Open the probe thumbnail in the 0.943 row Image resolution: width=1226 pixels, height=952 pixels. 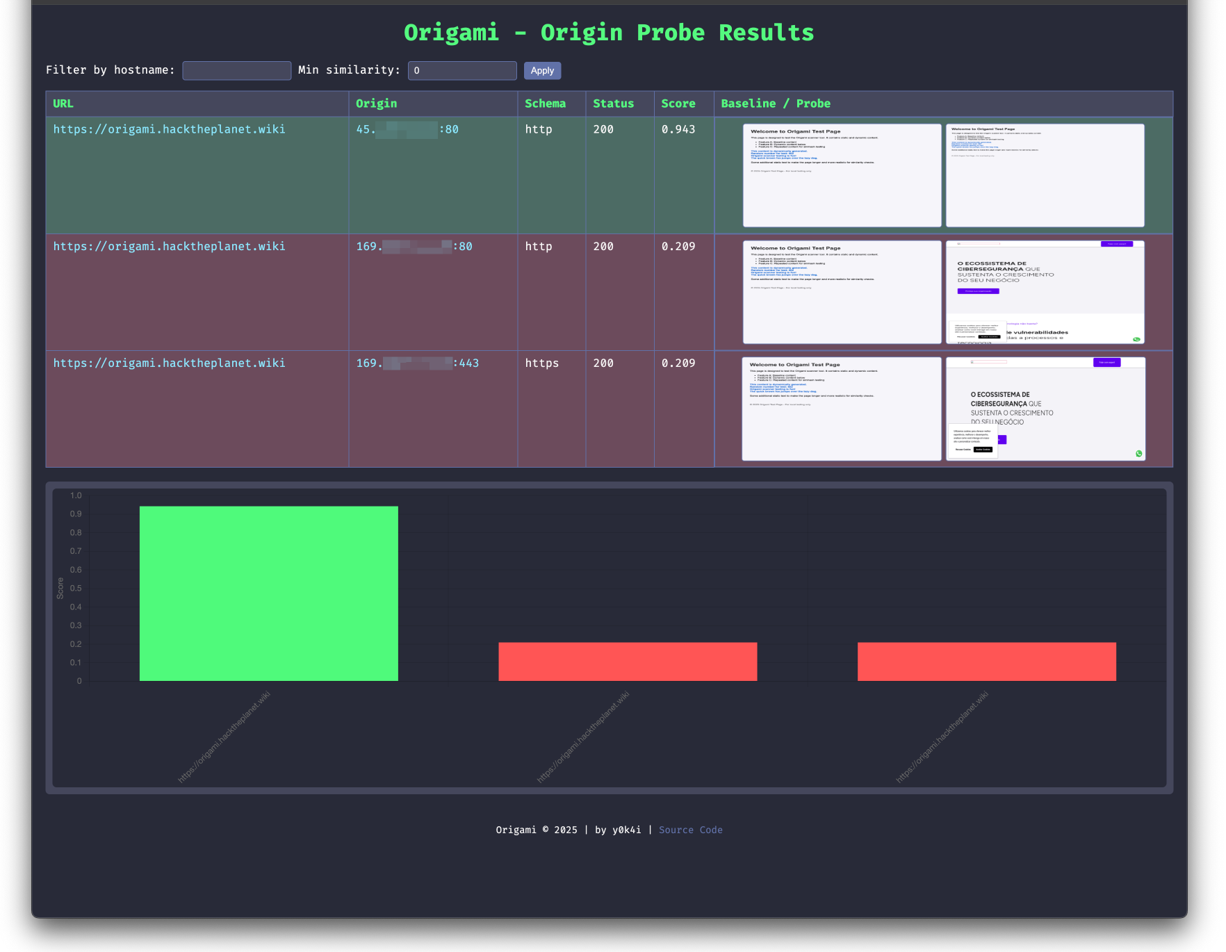click(x=1045, y=175)
